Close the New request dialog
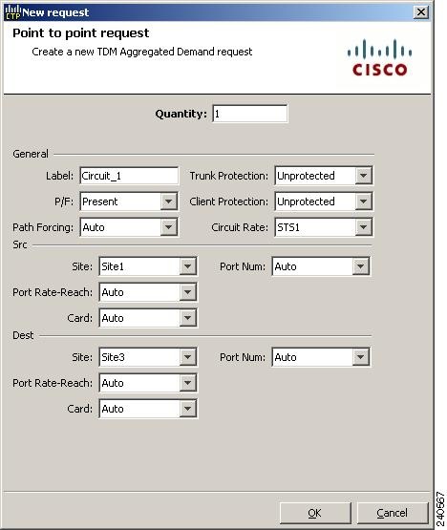This screenshot has width=447, height=530. 421,12
